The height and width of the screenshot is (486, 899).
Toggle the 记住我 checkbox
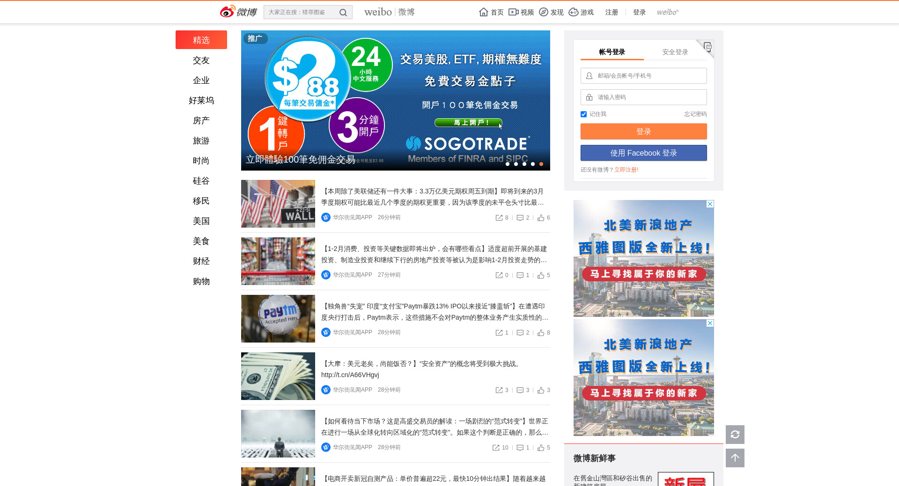click(583, 114)
